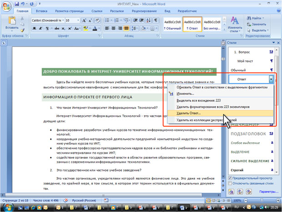
Task: Open the Параметры... link in Styles pane
Action: (269, 191)
